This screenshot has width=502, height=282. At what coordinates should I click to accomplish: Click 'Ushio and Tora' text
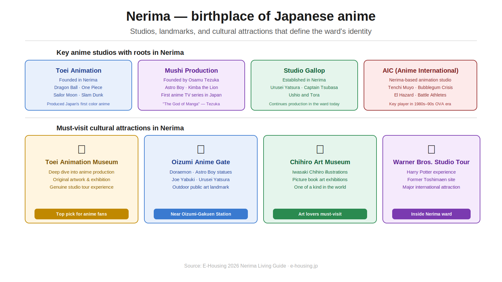pyautogui.click(x=304, y=95)
